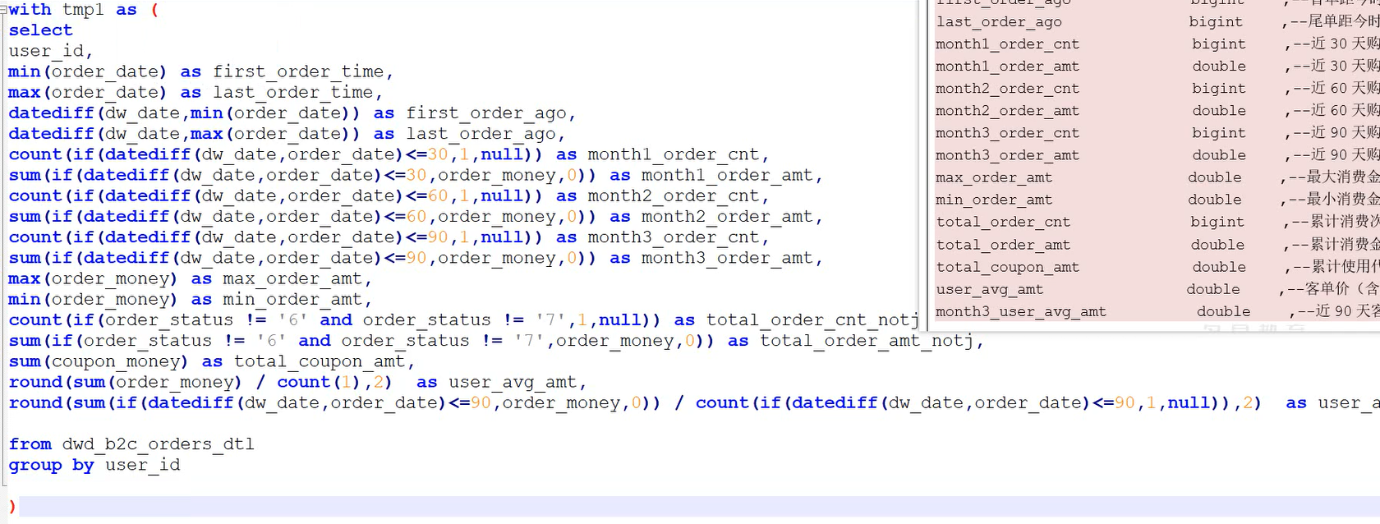Click 'month2_order_cnt' in the right field list

pyautogui.click(x=1007, y=89)
